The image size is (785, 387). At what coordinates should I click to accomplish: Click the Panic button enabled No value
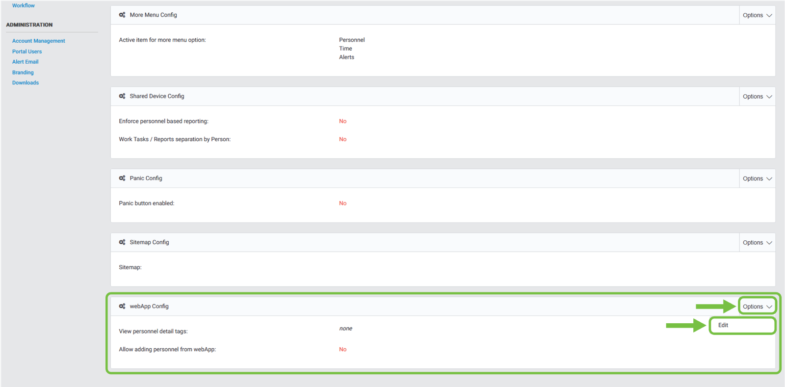pyautogui.click(x=342, y=203)
